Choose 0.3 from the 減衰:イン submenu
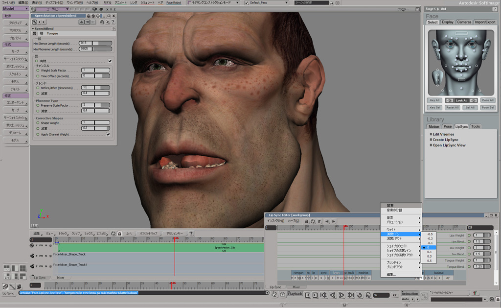 click(430, 256)
